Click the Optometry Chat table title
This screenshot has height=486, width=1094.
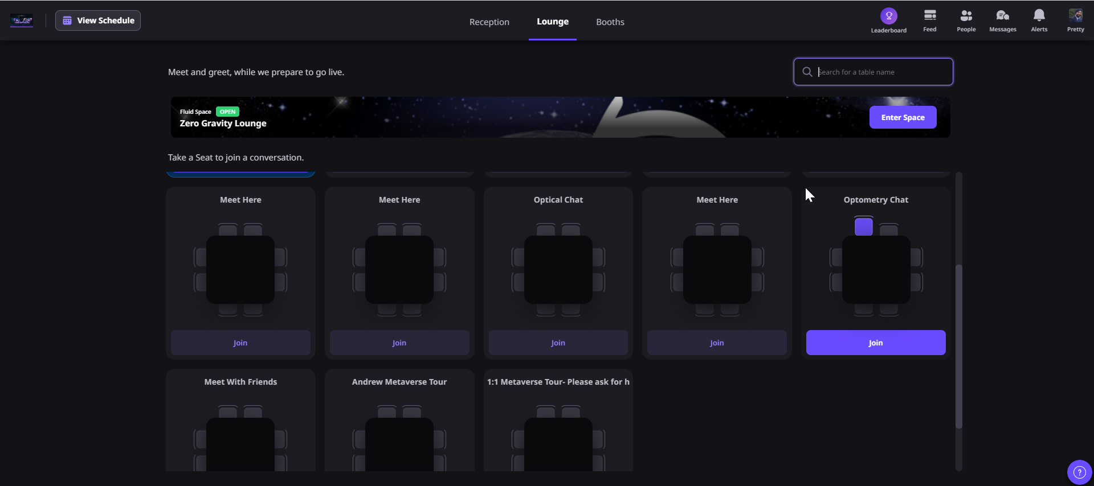click(876, 200)
